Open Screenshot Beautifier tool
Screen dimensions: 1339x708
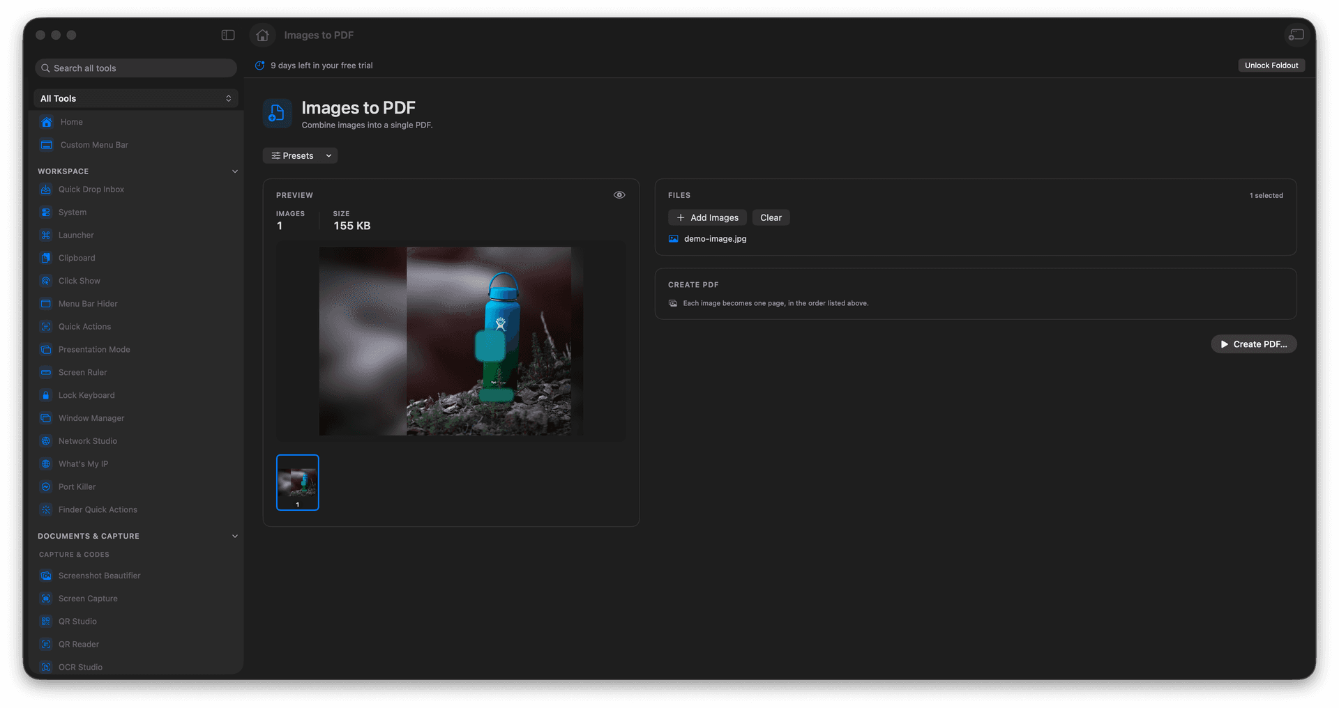pyautogui.click(x=136, y=576)
